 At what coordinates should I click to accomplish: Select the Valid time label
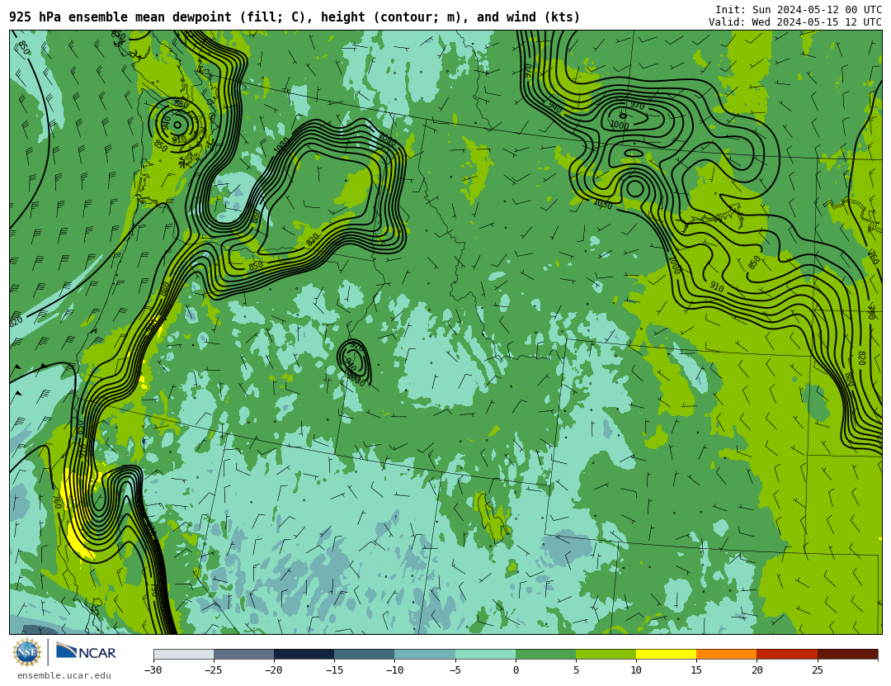coord(795,22)
